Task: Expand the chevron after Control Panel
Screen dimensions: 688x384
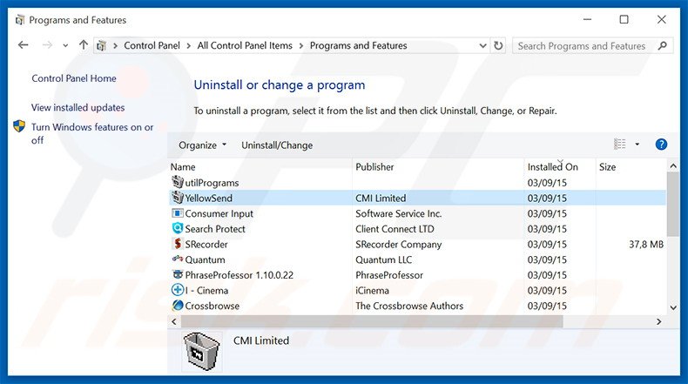Action: pos(189,45)
